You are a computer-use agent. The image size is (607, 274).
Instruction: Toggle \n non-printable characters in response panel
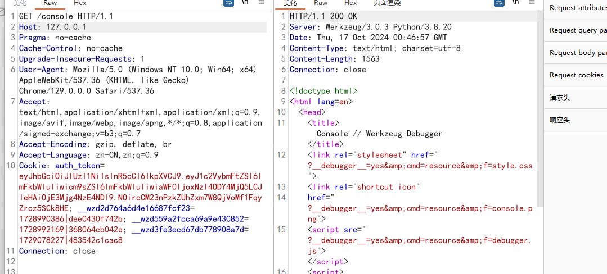point(516,2)
